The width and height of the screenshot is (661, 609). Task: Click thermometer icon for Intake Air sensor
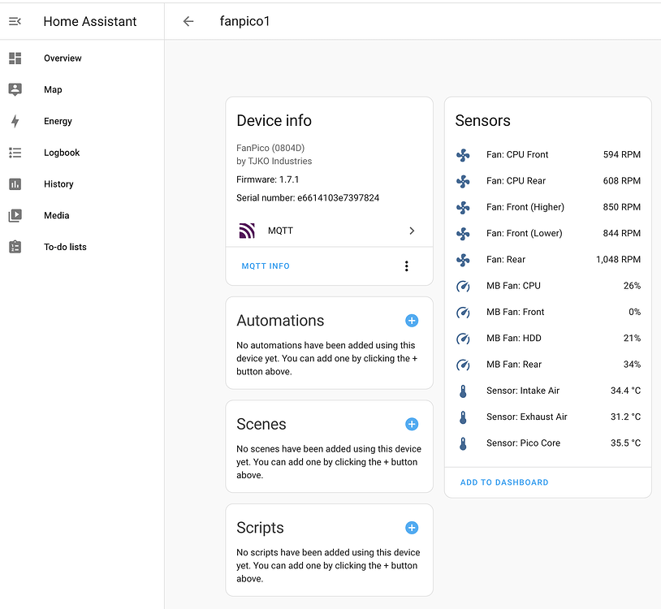463,391
